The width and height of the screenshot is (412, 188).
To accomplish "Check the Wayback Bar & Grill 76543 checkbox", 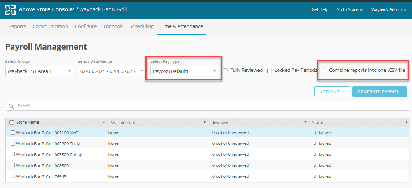I will pos(12,176).
